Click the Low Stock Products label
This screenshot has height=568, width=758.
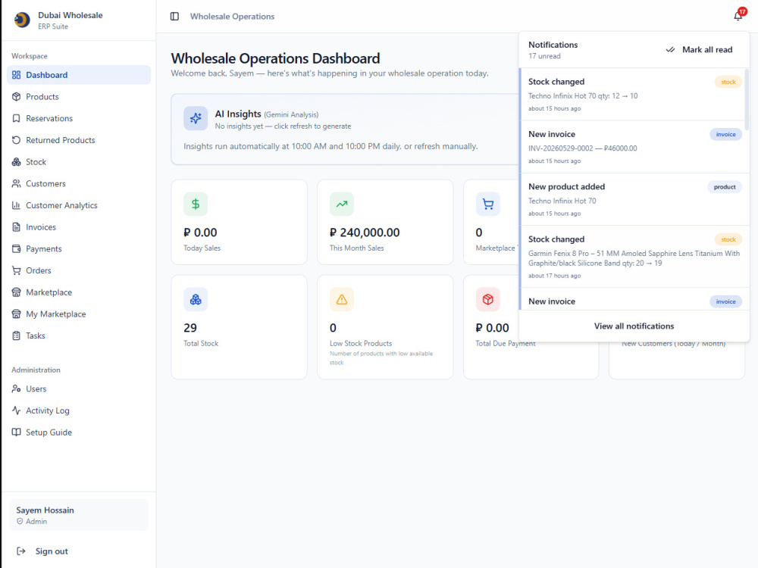click(x=361, y=343)
